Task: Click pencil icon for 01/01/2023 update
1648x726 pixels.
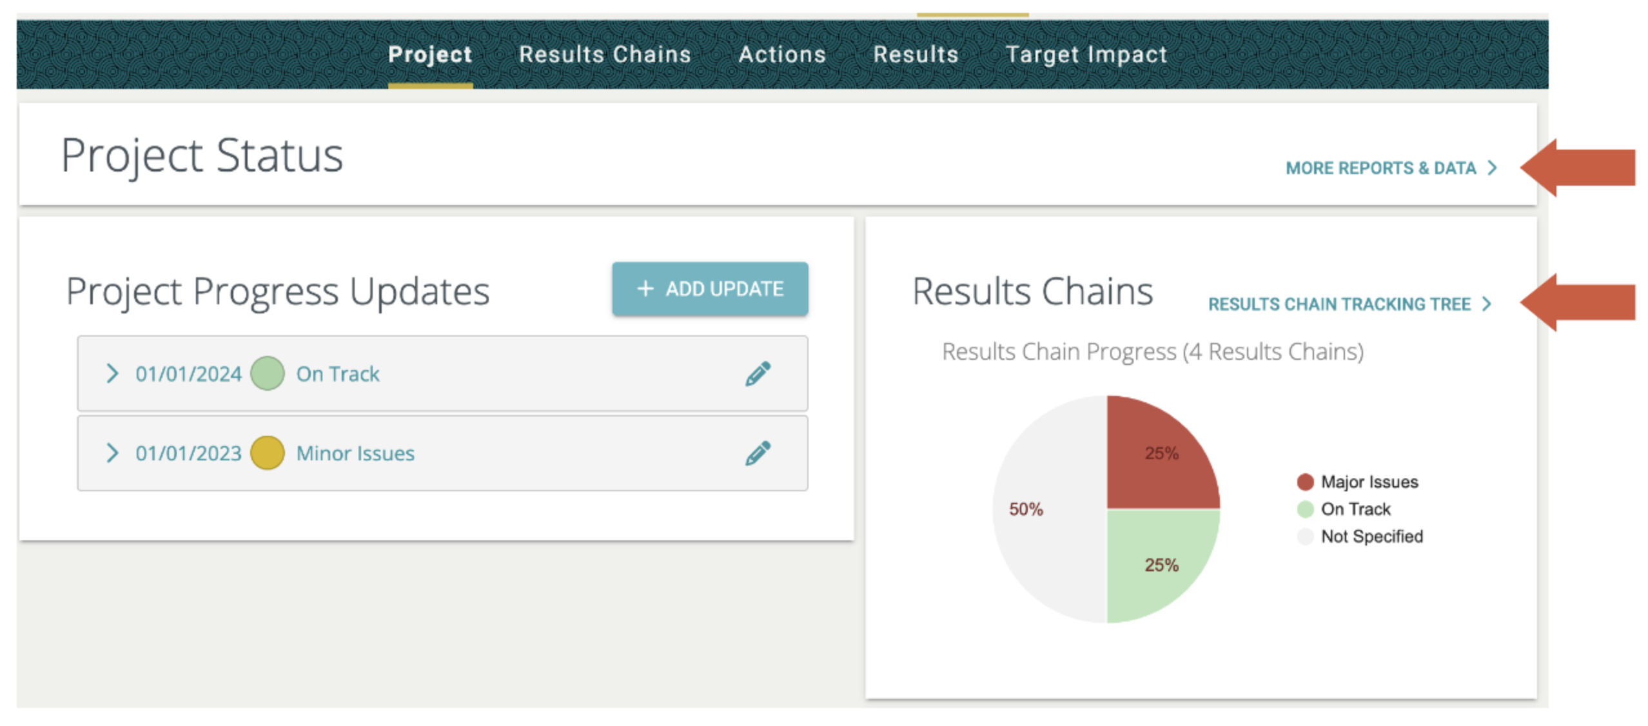Action: pos(758,453)
